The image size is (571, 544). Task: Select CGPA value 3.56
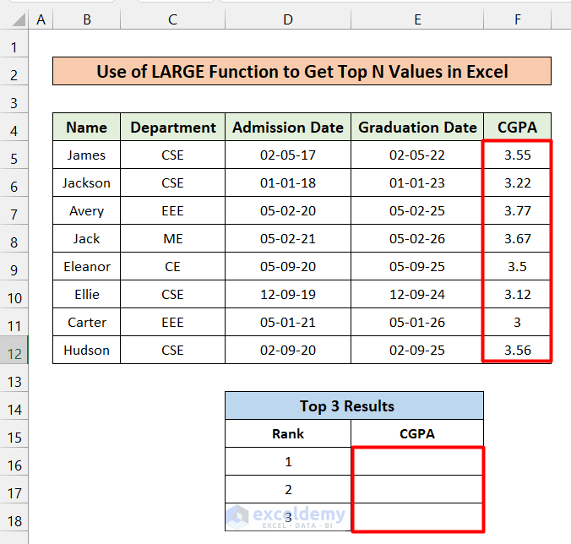tap(518, 350)
